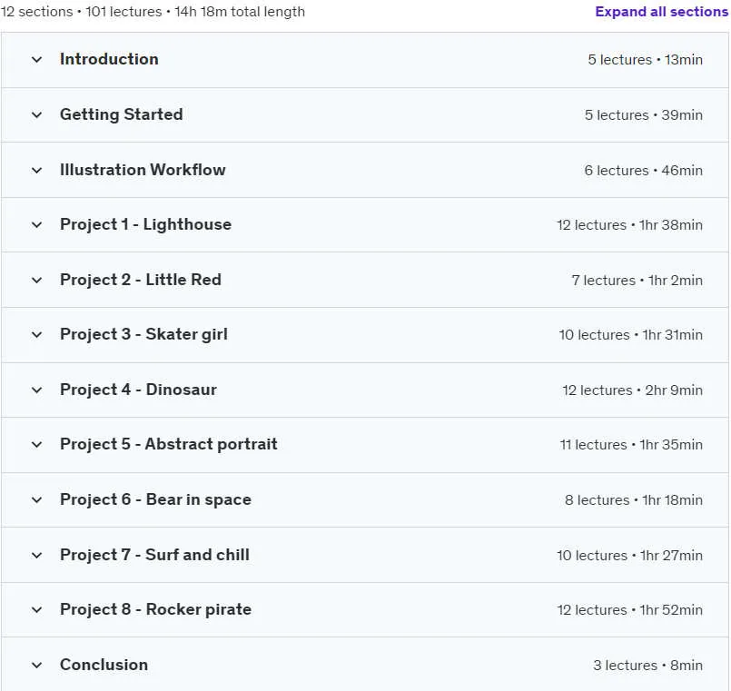
Task: Expand the Project 3 - Skater girl chevron
Action: [x=37, y=335]
